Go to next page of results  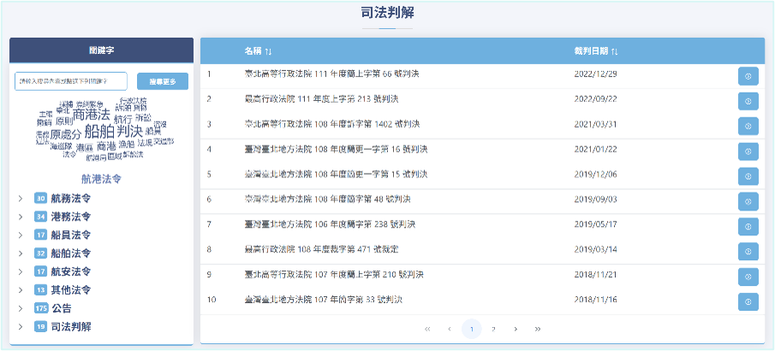[516, 329]
